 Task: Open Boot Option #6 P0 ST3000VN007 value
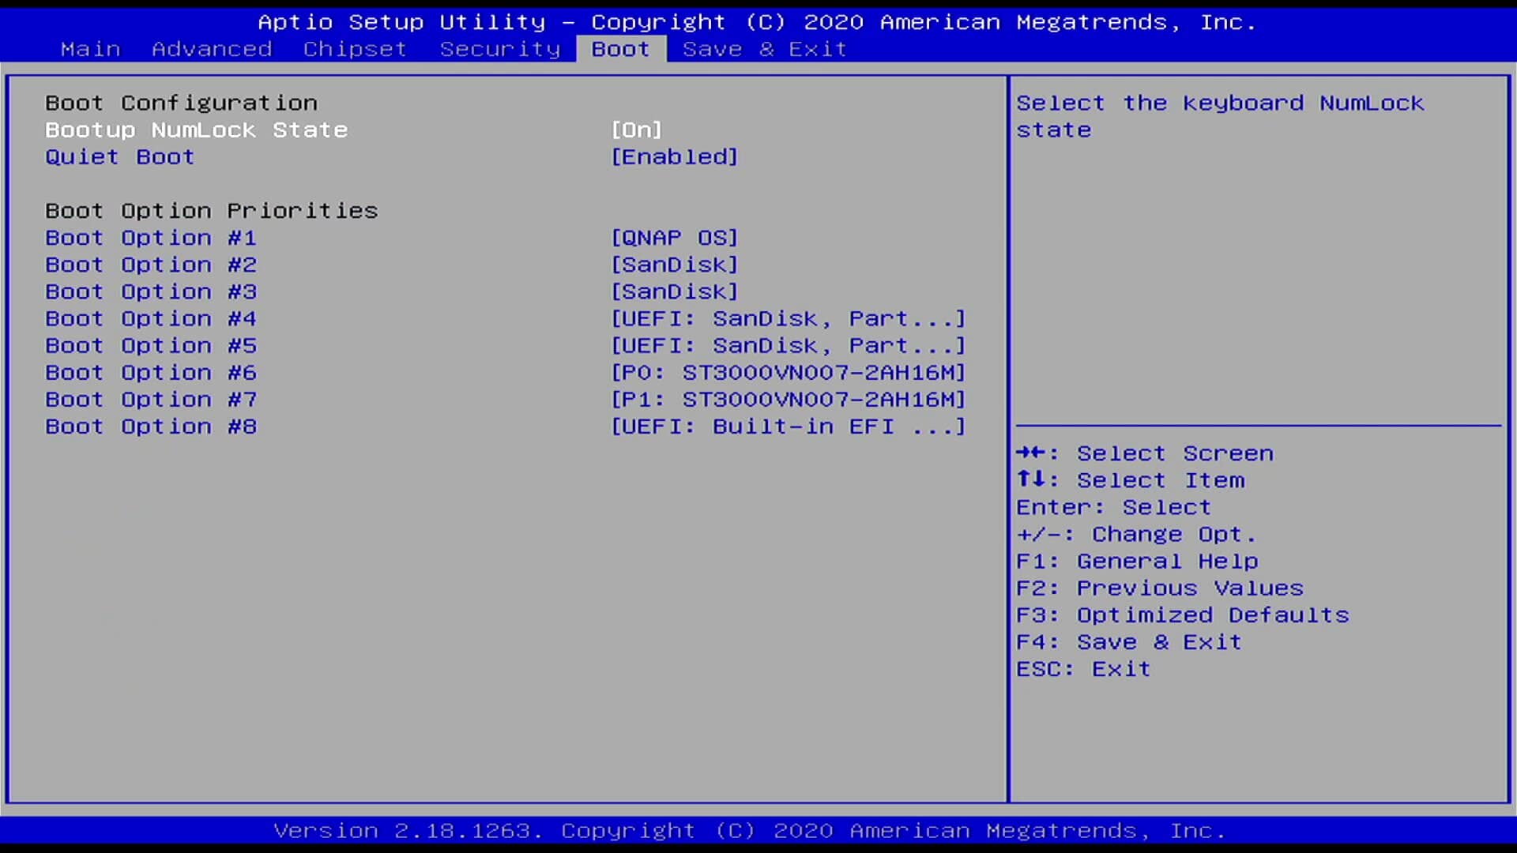(x=788, y=372)
